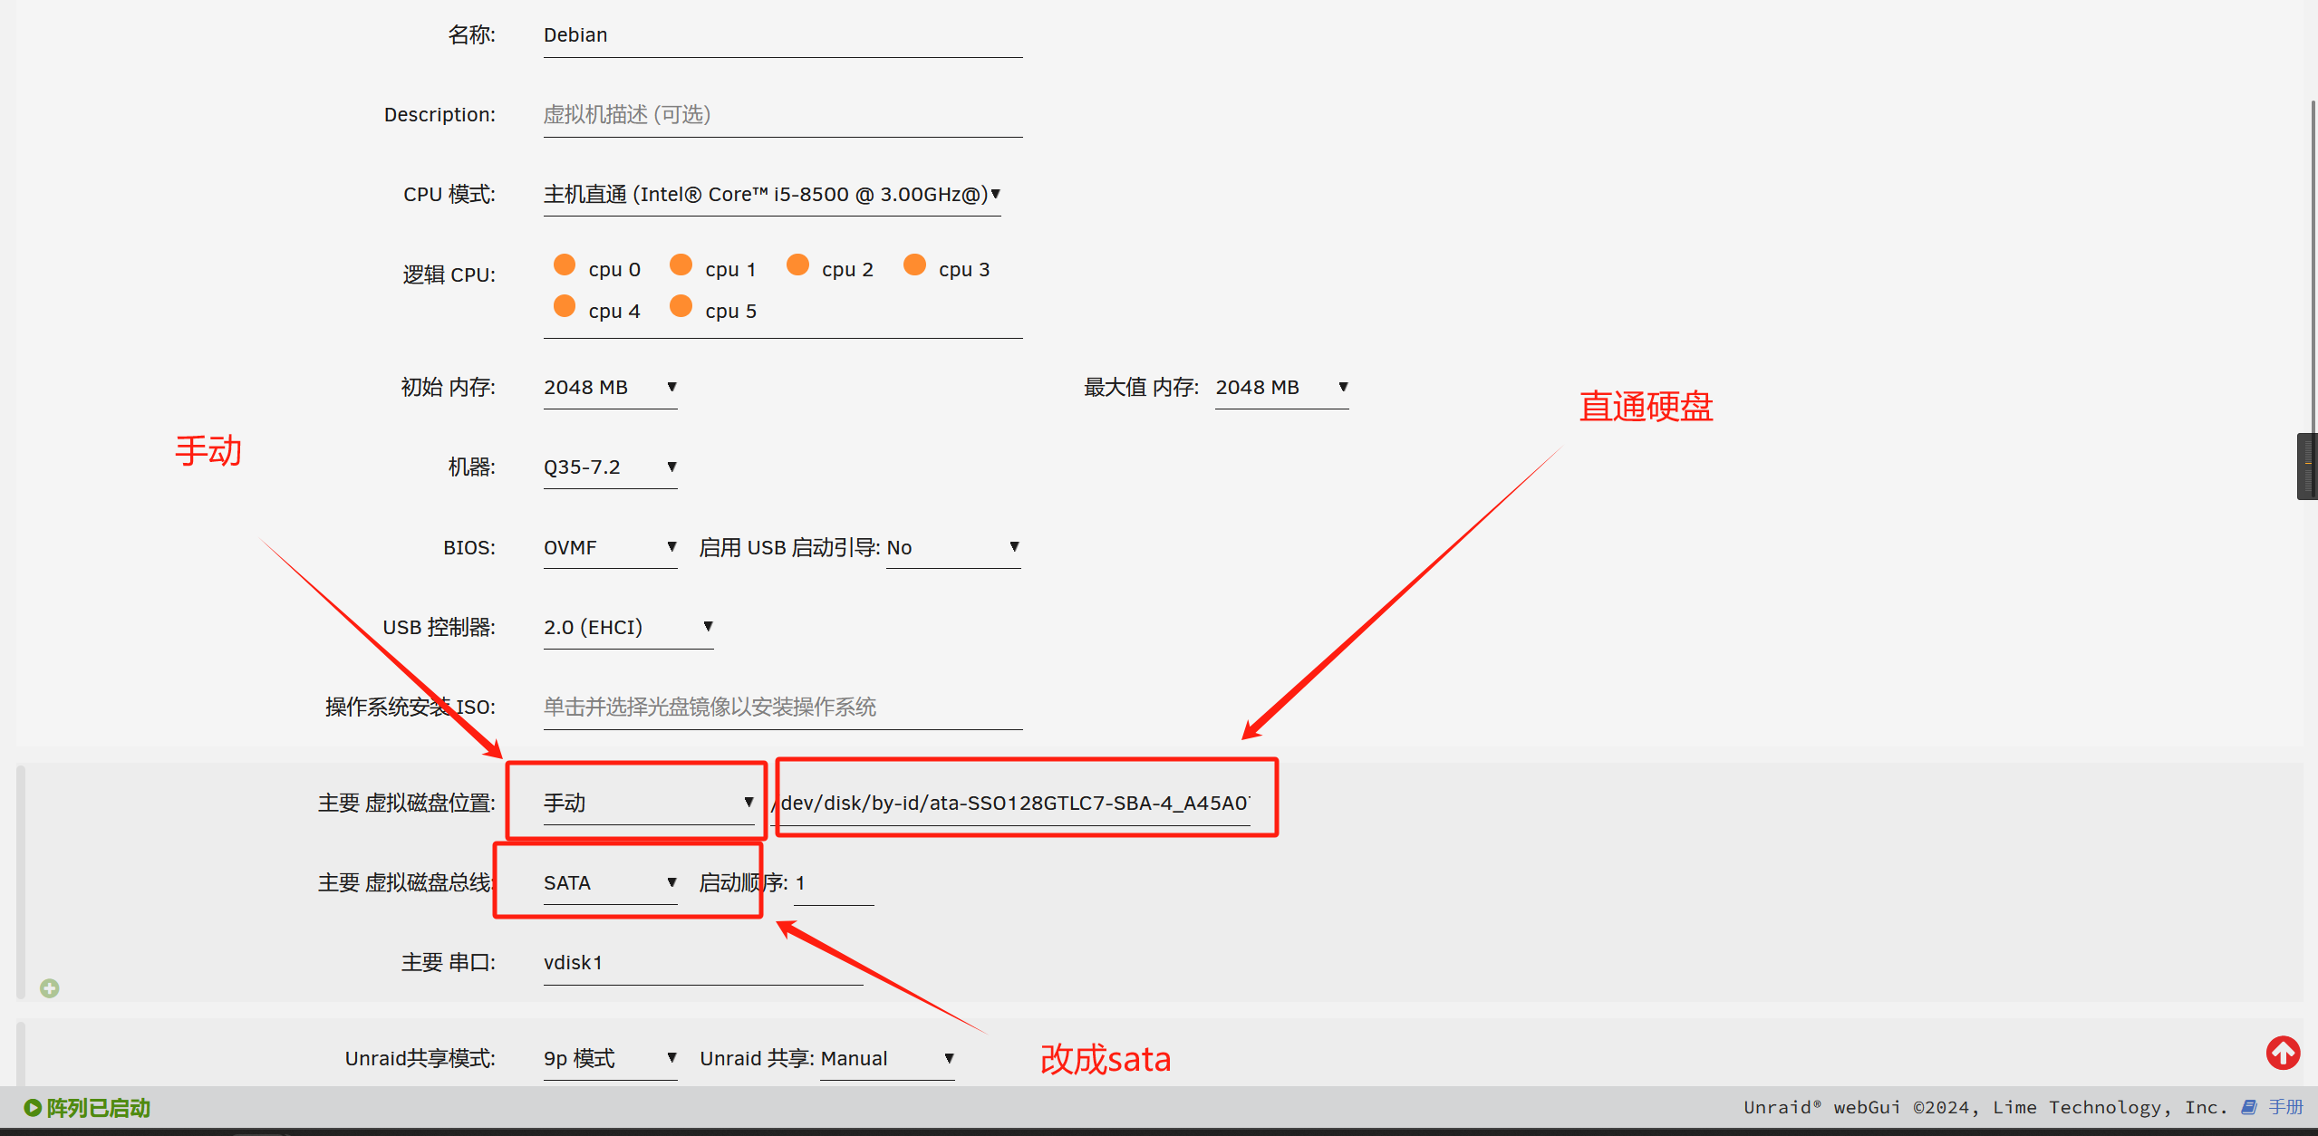The image size is (2318, 1136).
Task: Open the 主要 虚拟磁盘位置 手动 dropdown
Action: (x=649, y=804)
